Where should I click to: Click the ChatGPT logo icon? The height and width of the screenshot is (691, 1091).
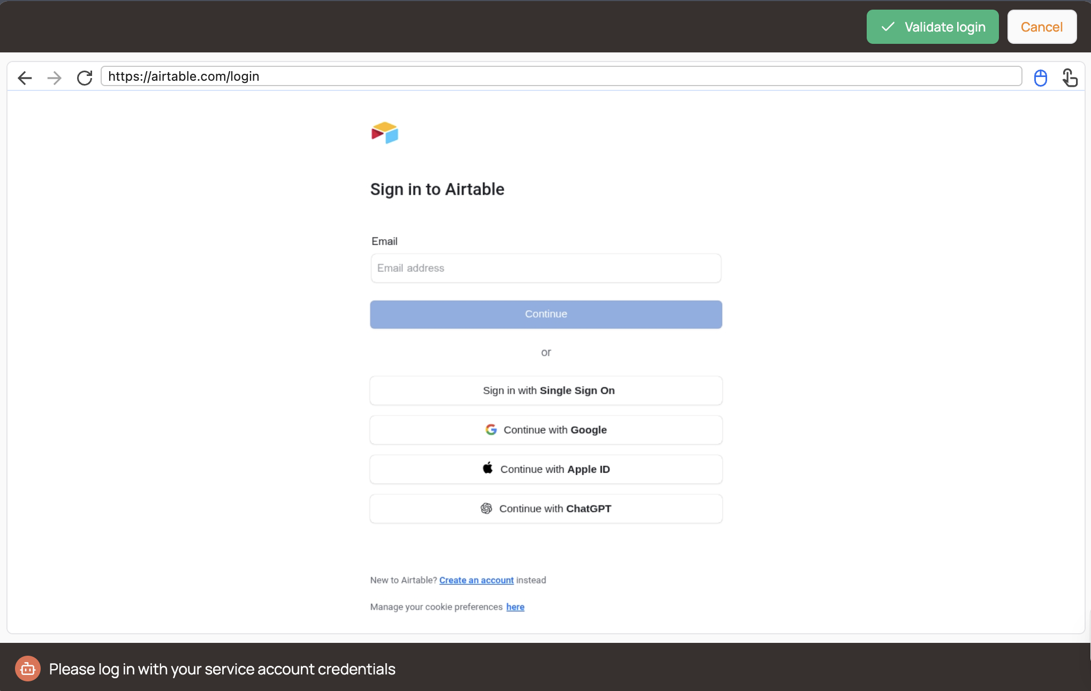[486, 508]
